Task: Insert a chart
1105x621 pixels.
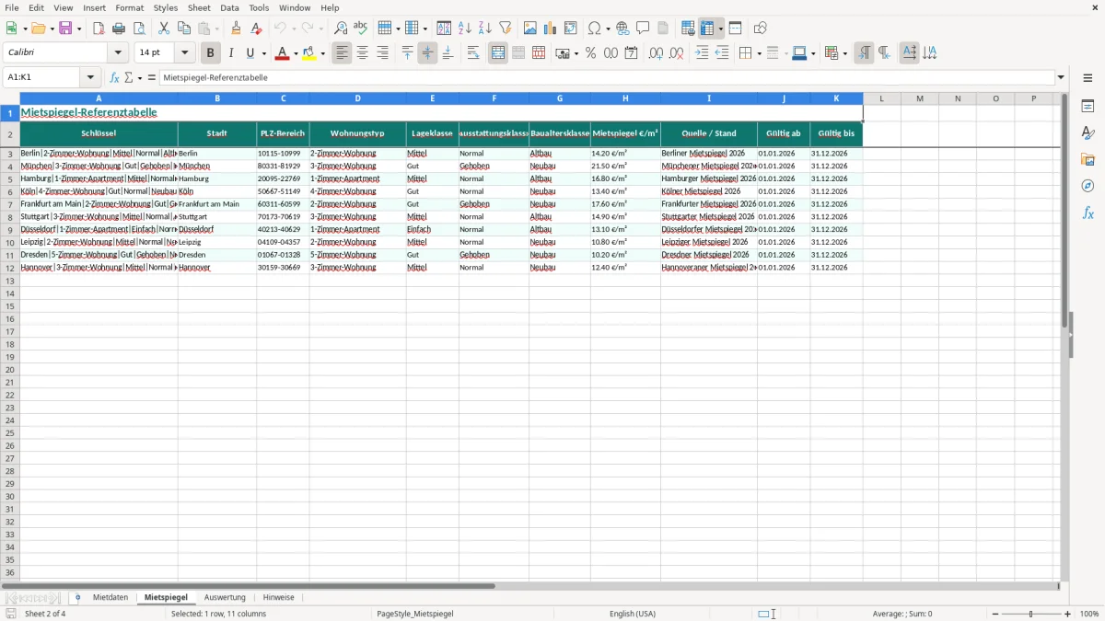Action: 551,29
